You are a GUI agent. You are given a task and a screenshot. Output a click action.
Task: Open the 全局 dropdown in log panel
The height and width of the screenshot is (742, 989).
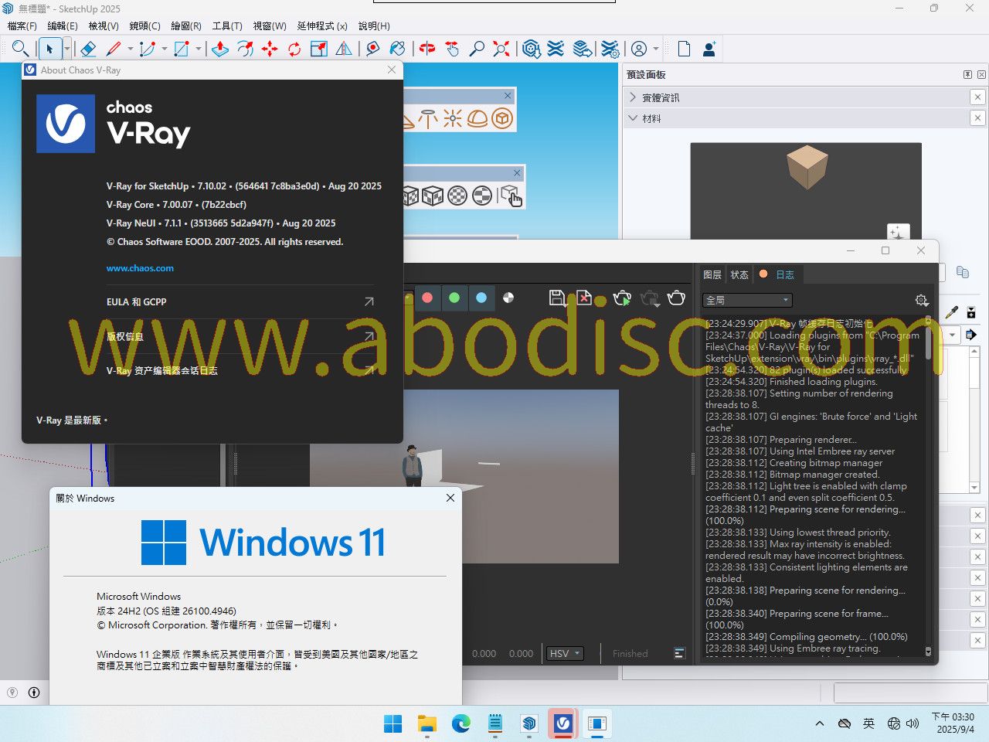tap(747, 300)
